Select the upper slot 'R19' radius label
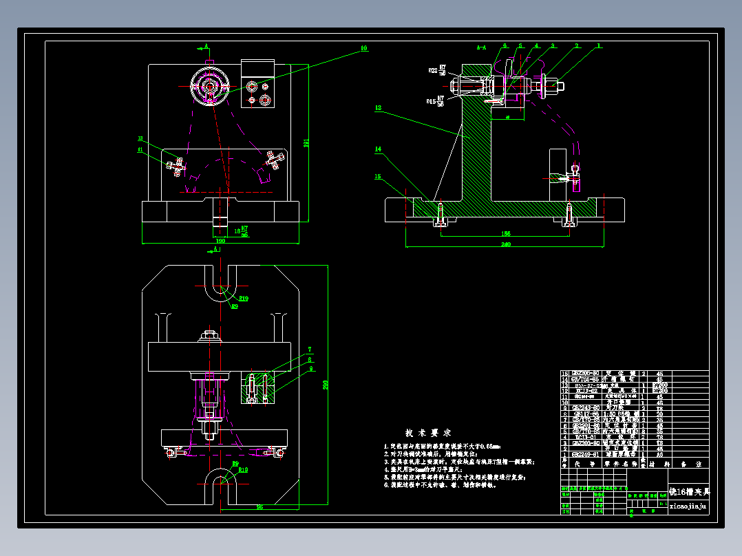Viewport: 742px width, 556px height. pyautogui.click(x=244, y=299)
